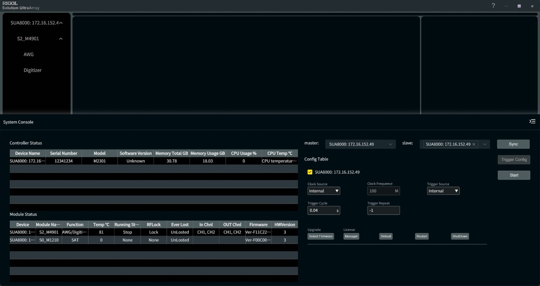Click the CPU Usage % column header
This screenshot has height=286, width=540.
(x=244, y=153)
